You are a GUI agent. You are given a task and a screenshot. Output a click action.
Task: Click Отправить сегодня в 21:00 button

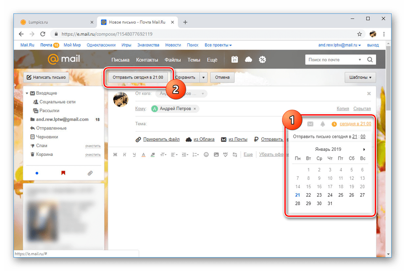coord(138,77)
